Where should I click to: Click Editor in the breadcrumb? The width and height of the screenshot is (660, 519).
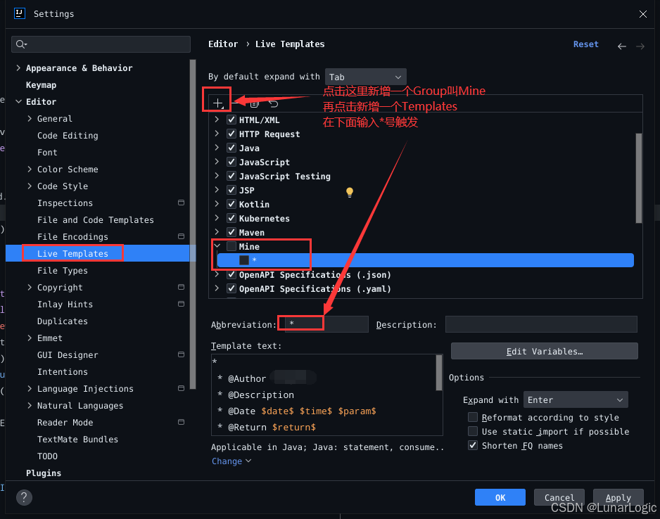pos(222,44)
